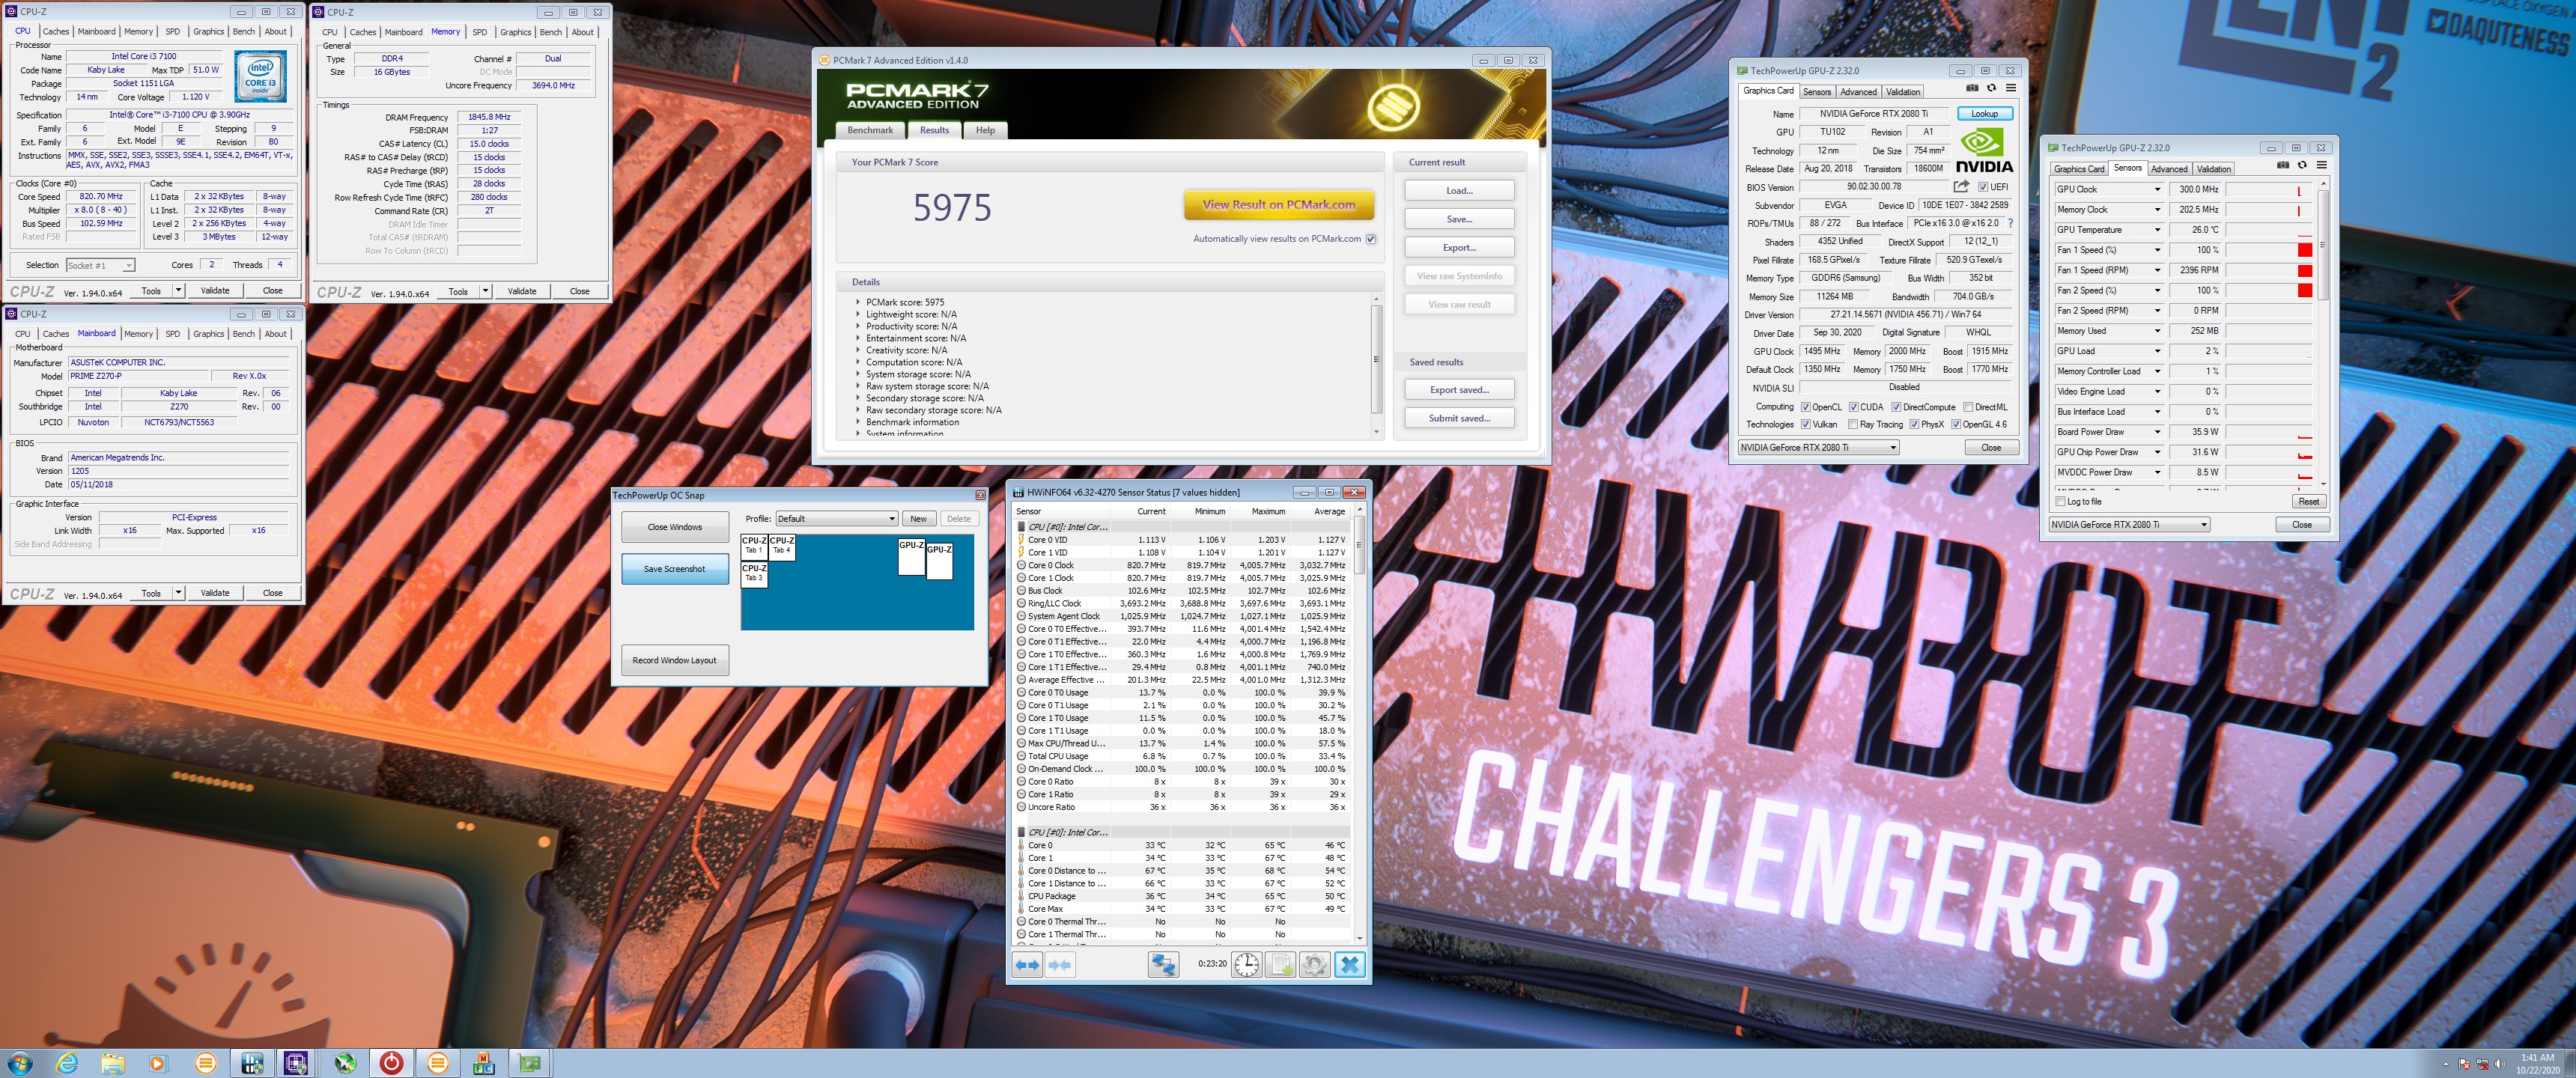This screenshot has height=1078, width=2576.
Task: Open GPU selector dropdown in GPU-Z Sensors window
Action: (2129, 524)
